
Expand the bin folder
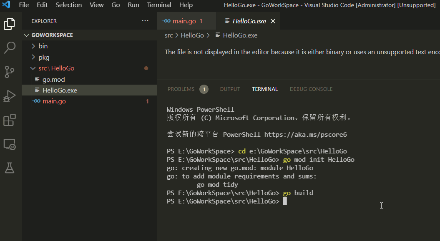coord(33,46)
